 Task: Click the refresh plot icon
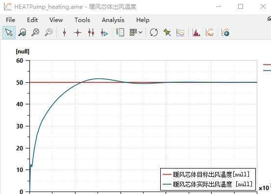click(154, 32)
